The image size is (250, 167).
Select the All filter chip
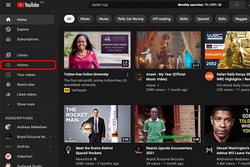tap(69, 19)
